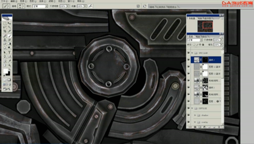Viewport: 254px width, 144px height.
Task: Select the overlay group row
Action: [x=206, y=122]
